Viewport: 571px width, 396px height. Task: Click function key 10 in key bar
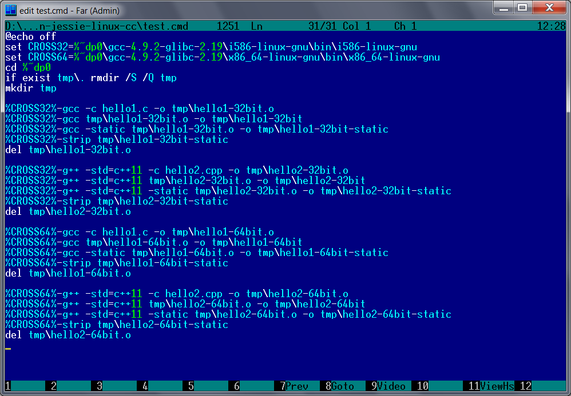[439, 386]
